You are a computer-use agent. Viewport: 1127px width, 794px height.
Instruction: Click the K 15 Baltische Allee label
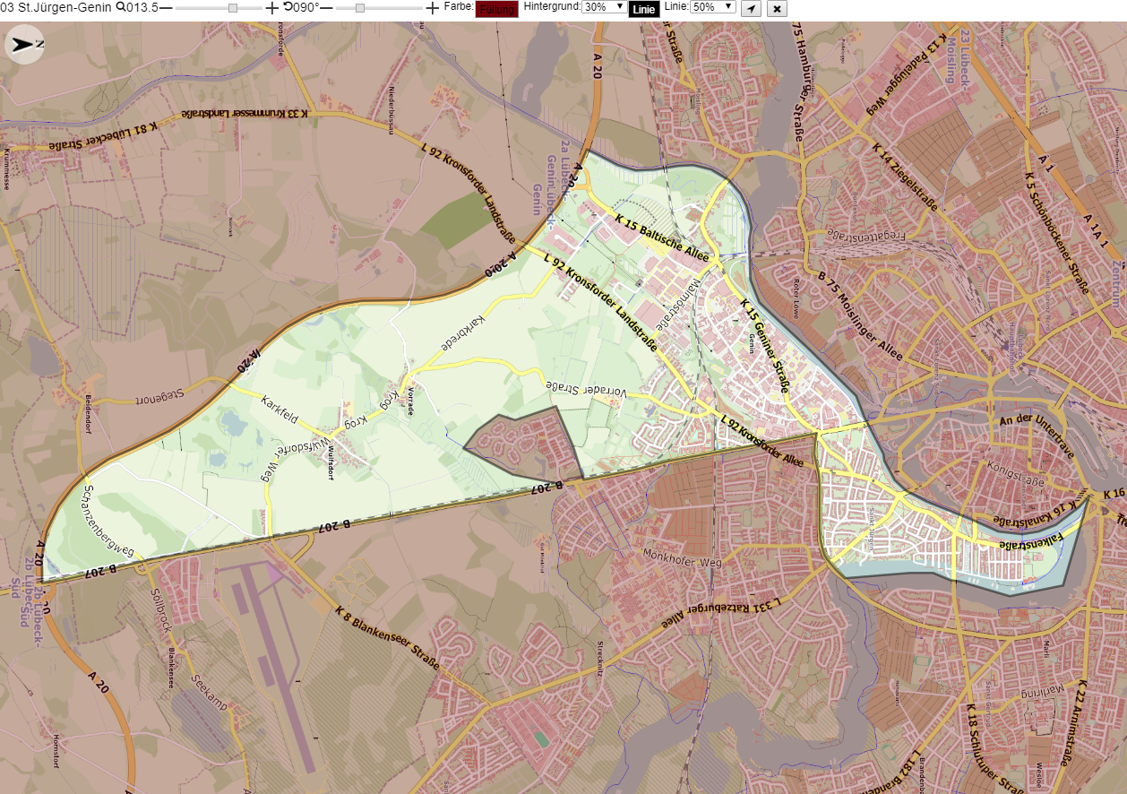pyautogui.click(x=663, y=237)
